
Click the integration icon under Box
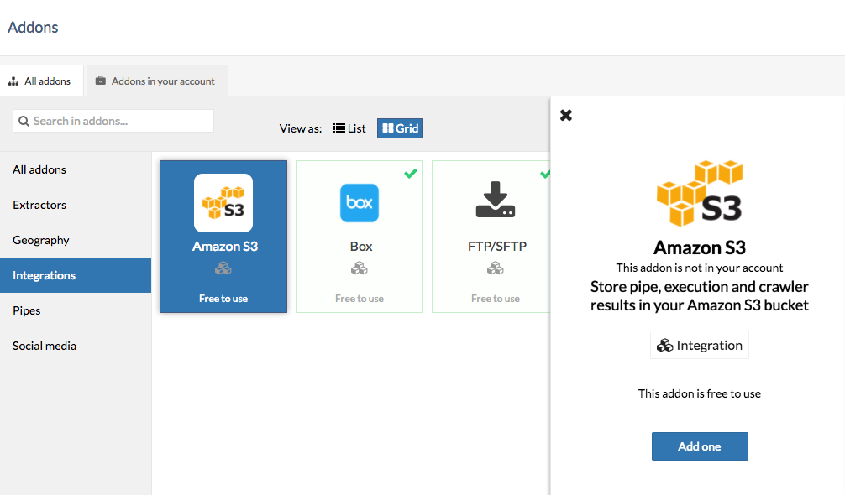[x=360, y=268]
